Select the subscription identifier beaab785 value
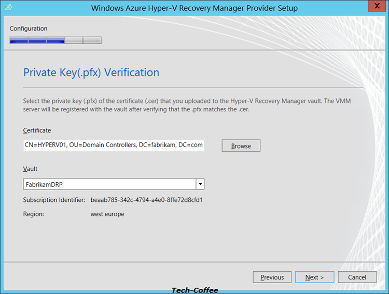The height and width of the screenshot is (294, 389). point(147,200)
